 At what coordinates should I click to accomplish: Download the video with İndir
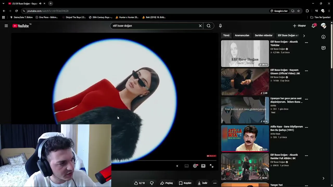coord(202,183)
